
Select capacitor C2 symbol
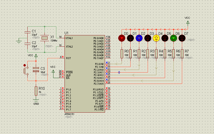click(27, 44)
